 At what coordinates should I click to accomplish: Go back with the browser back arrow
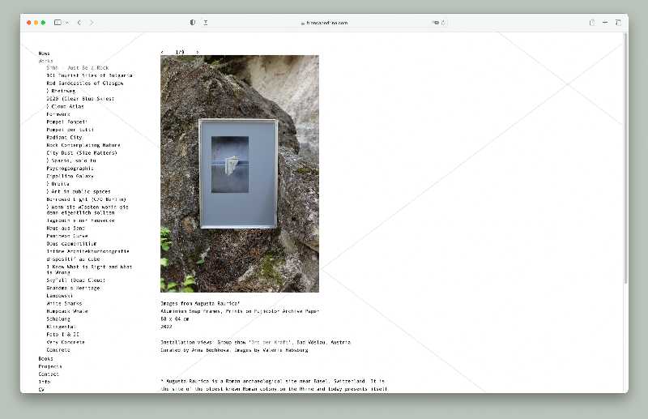[79, 23]
